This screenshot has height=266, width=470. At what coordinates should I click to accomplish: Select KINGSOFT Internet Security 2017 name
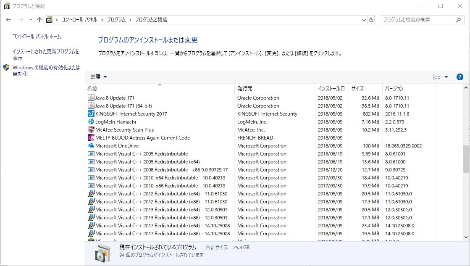click(x=131, y=113)
